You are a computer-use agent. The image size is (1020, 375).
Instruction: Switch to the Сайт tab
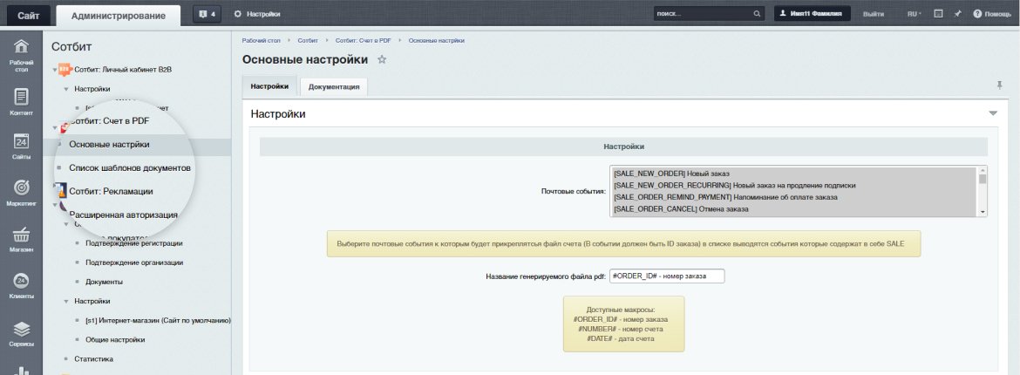coord(29,16)
